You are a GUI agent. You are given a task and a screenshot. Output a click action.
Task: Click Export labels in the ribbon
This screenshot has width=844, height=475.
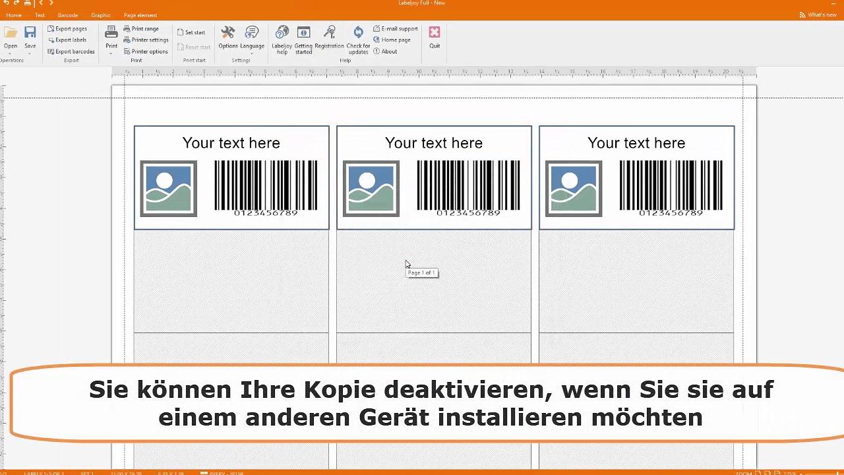click(x=67, y=40)
